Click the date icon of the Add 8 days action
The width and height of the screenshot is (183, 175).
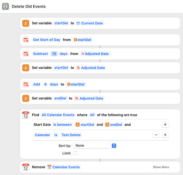pyautogui.click(x=26, y=84)
